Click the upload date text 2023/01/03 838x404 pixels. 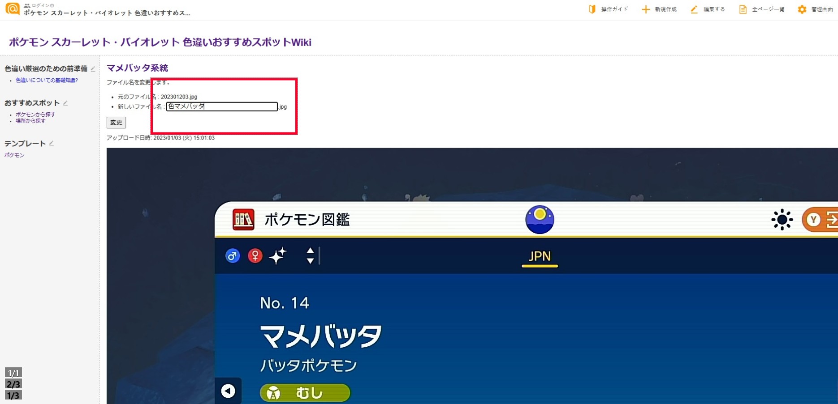pos(167,138)
